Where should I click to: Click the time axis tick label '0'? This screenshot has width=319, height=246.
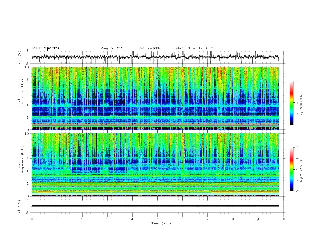coord(32,219)
